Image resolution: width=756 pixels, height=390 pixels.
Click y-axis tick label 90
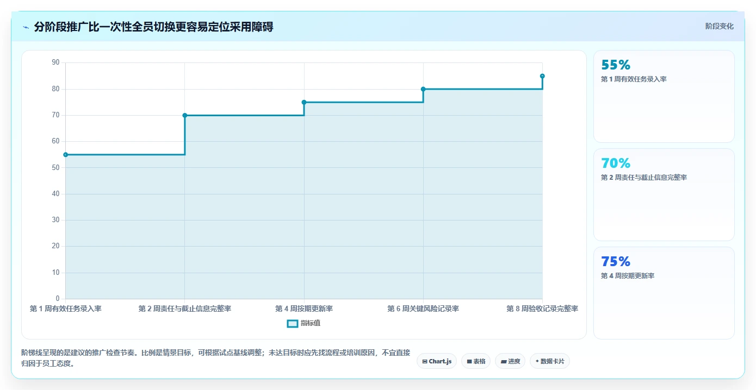pos(55,62)
